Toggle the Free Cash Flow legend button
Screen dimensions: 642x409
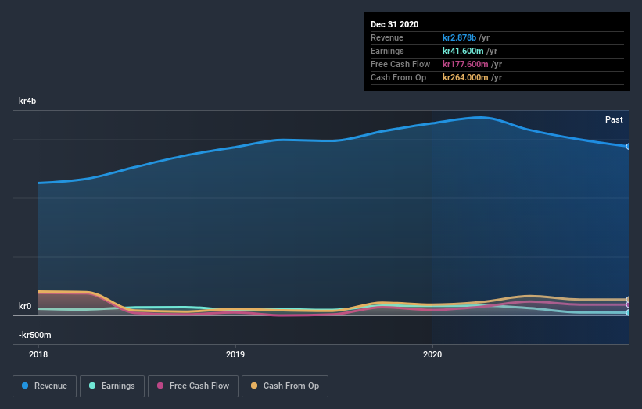click(x=193, y=386)
